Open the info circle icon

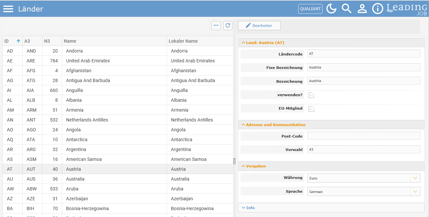tap(377, 9)
